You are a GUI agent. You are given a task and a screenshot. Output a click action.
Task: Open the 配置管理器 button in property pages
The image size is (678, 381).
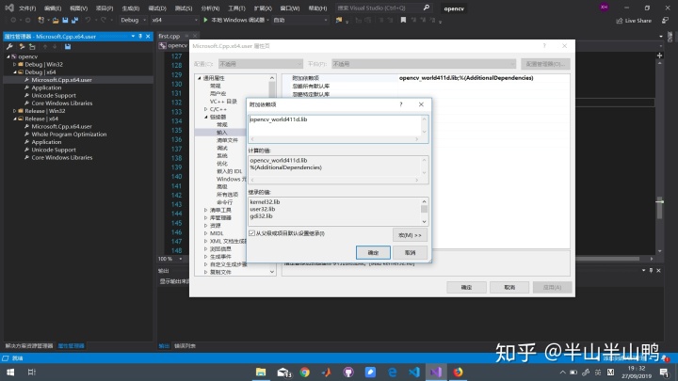pyautogui.click(x=545, y=64)
